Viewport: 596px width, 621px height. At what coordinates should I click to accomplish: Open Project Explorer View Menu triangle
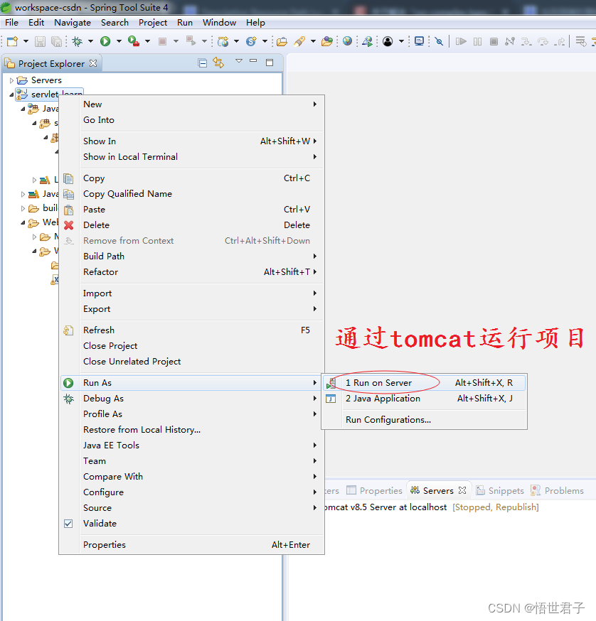click(x=239, y=61)
